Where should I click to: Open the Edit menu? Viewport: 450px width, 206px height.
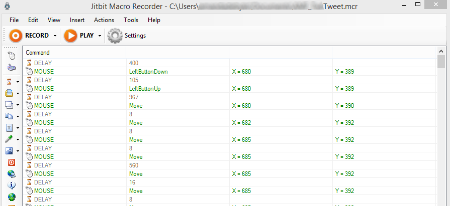pyautogui.click(x=33, y=20)
